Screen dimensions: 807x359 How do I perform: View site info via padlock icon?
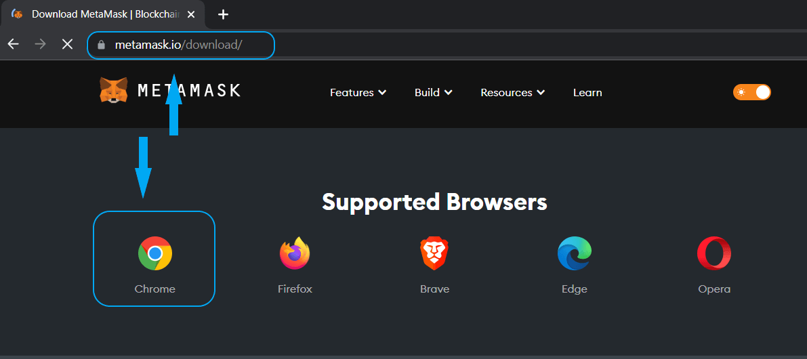click(x=102, y=45)
